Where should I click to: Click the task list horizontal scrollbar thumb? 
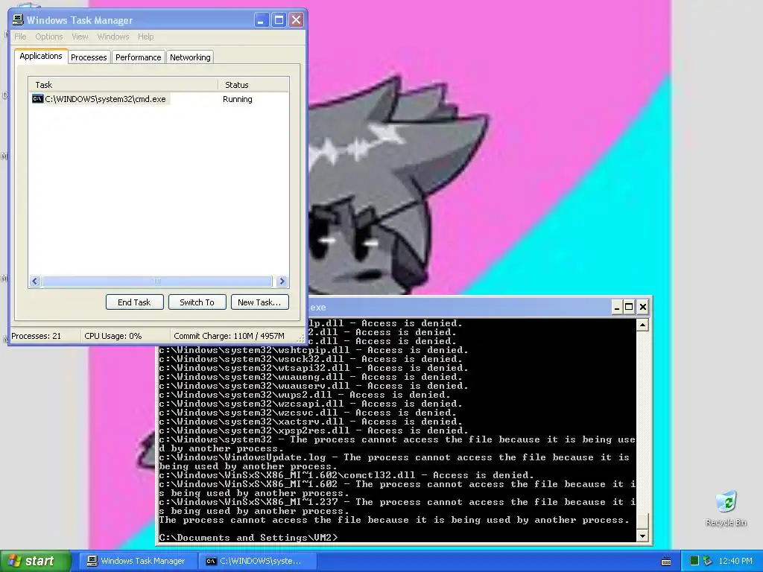point(156,281)
